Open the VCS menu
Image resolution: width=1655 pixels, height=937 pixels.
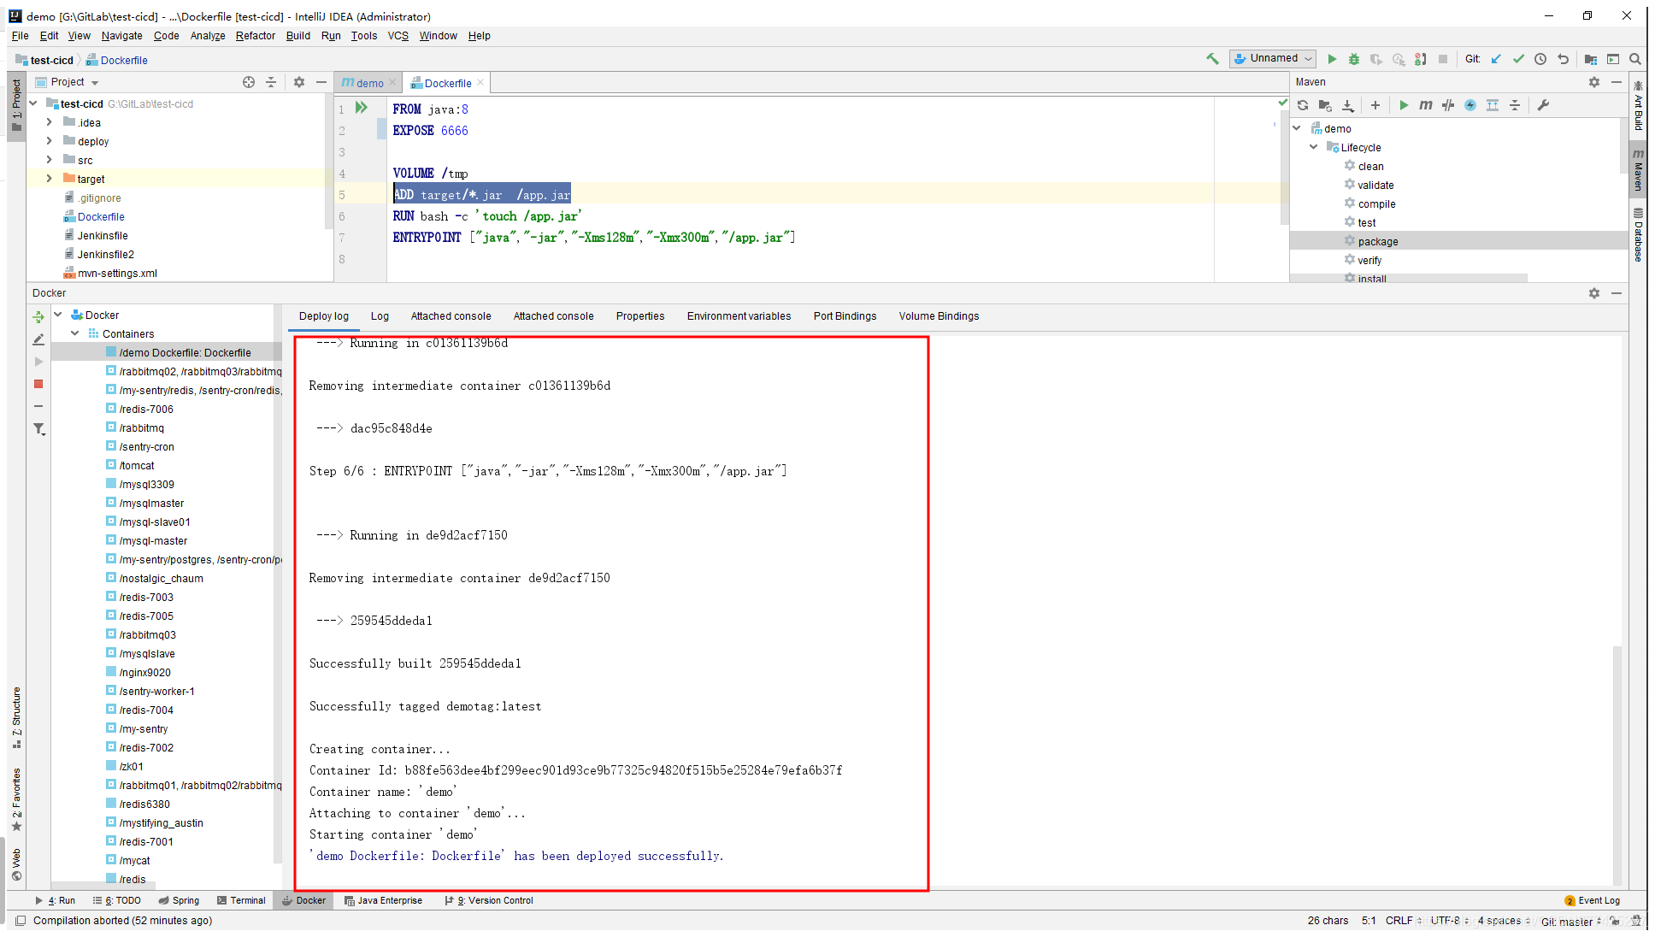tap(398, 36)
